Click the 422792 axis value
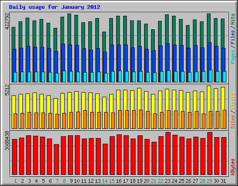Screen dimensions: 238x186 coord(7,21)
